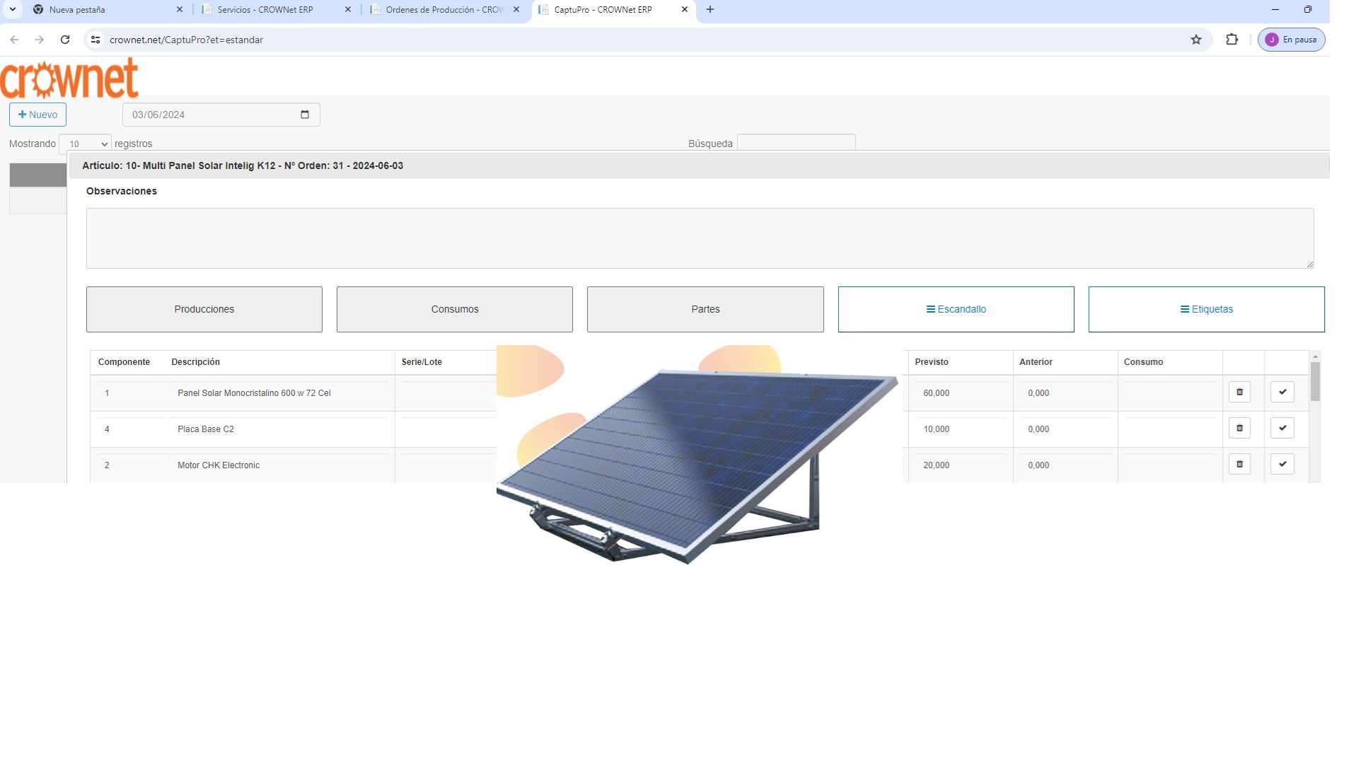Image resolution: width=1363 pixels, height=773 pixels.
Task: Open the En pausa profile button
Action: 1292,40
